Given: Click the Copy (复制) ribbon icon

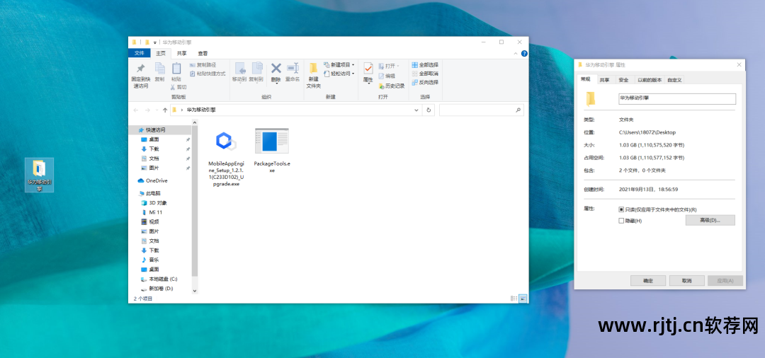Looking at the screenshot, I should pos(159,69).
